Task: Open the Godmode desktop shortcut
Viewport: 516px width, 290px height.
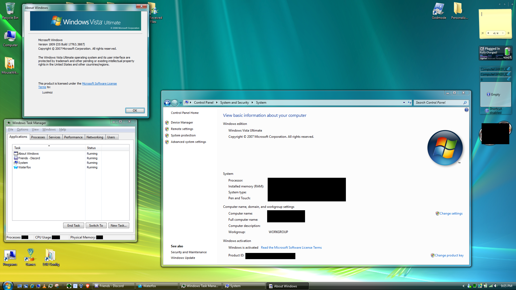Action: [x=439, y=11]
